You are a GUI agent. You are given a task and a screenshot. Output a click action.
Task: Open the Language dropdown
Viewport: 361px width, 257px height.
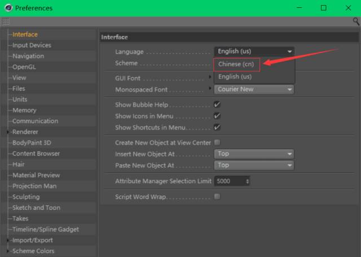[x=254, y=51]
